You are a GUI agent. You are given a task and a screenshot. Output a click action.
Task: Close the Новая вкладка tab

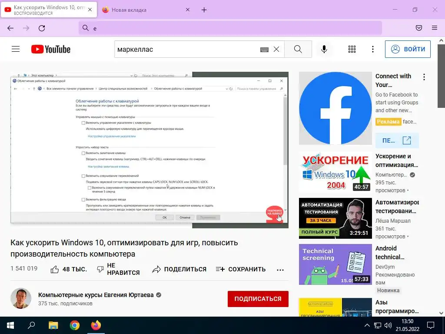[188, 10]
